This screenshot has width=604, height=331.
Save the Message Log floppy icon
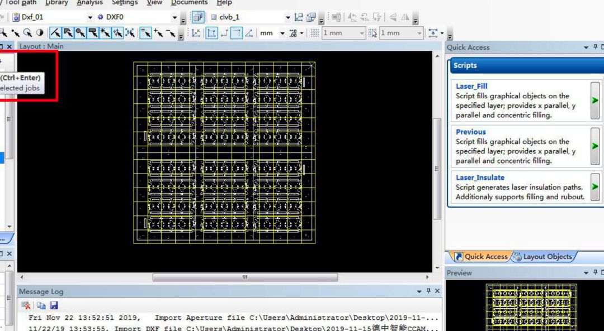point(54,305)
